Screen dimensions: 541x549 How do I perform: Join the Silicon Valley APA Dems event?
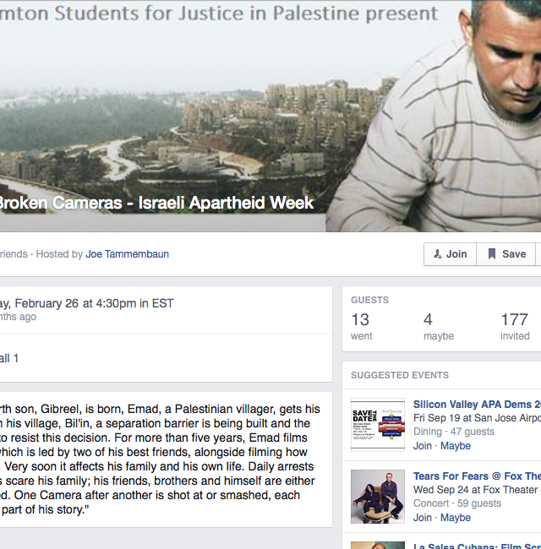(x=422, y=446)
